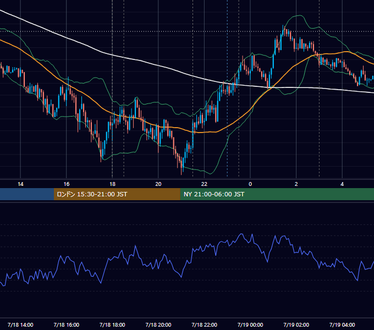Click hour label 2 on upper axis
This screenshot has width=374, height=330.
(x=296, y=184)
